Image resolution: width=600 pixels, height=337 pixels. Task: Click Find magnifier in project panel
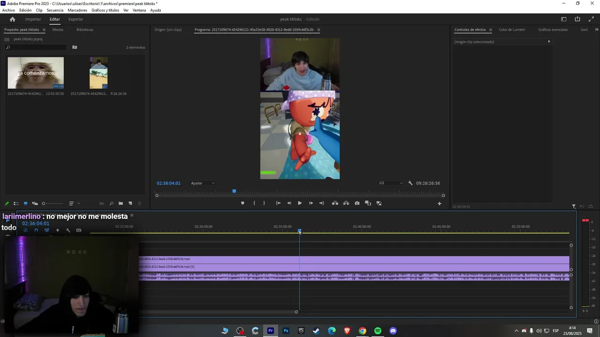(111, 204)
